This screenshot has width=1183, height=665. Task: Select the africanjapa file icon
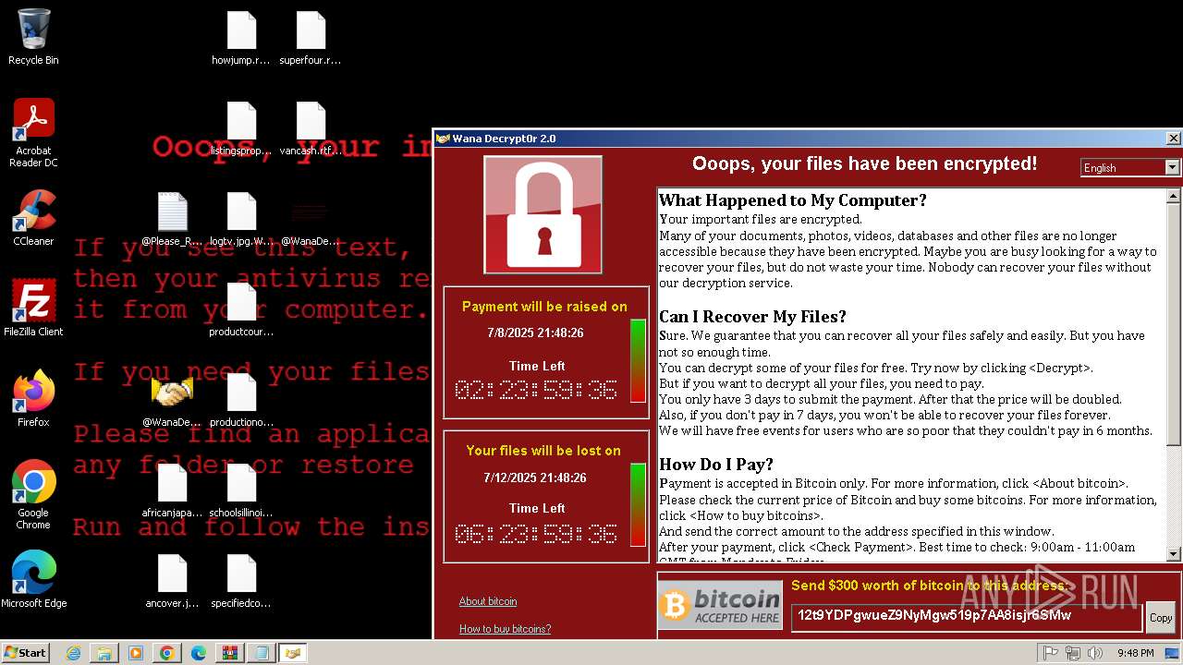click(x=172, y=491)
